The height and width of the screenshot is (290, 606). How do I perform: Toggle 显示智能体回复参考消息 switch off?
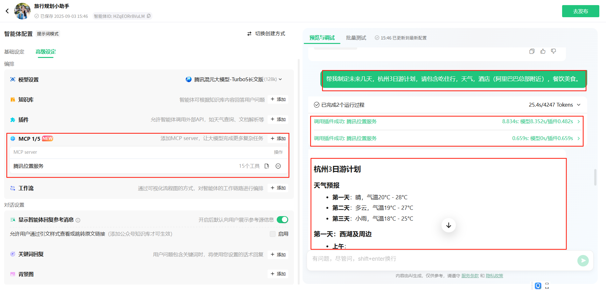282,220
